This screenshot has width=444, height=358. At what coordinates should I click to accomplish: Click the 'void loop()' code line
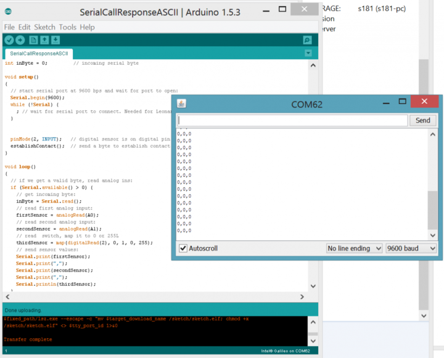point(20,167)
